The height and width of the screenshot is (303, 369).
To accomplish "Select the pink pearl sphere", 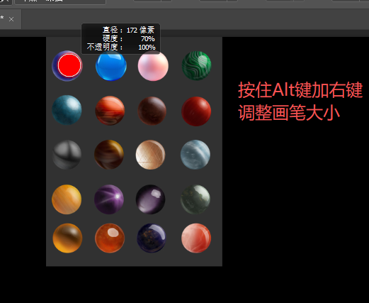I will coord(153,65).
